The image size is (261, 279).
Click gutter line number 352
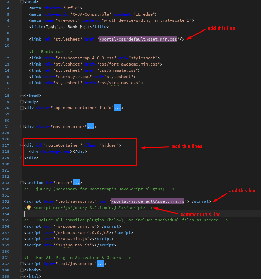pyautogui.click(x=6, y=202)
